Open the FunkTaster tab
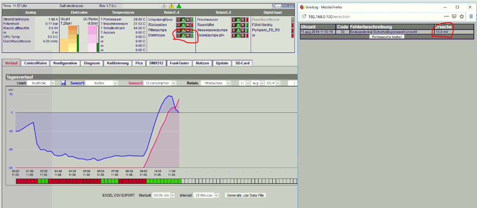The width and height of the screenshot is (477, 208). click(x=179, y=63)
